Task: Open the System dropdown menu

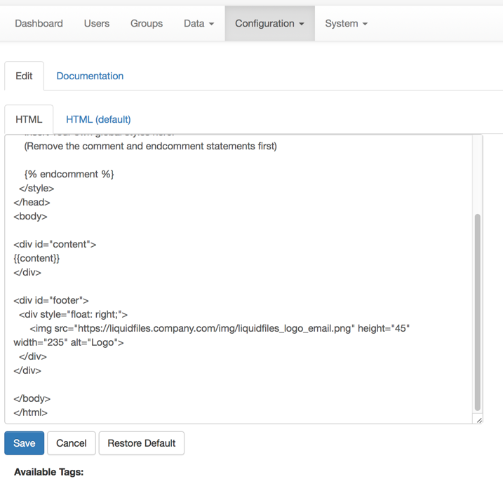Action: click(x=346, y=23)
